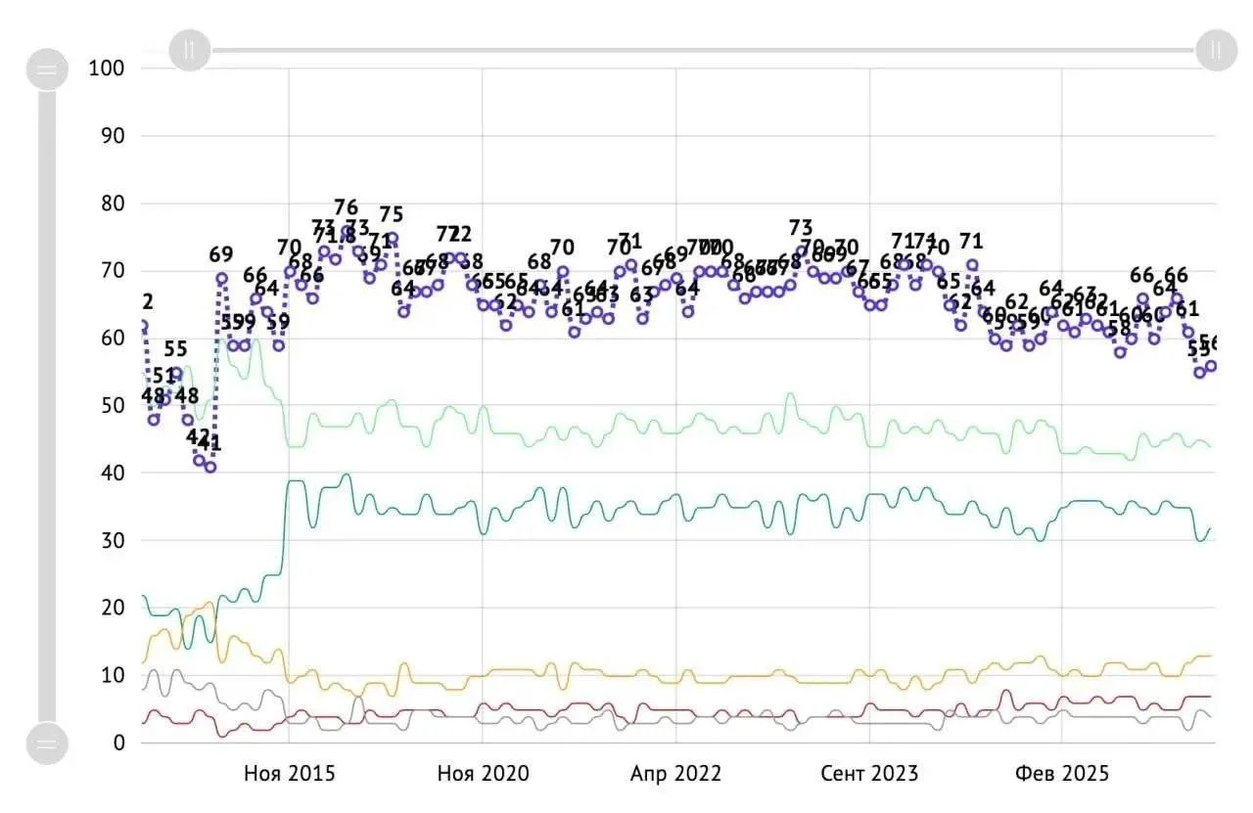1253x813 pixels.
Task: Select the data point labeled 51
Action: (165, 399)
